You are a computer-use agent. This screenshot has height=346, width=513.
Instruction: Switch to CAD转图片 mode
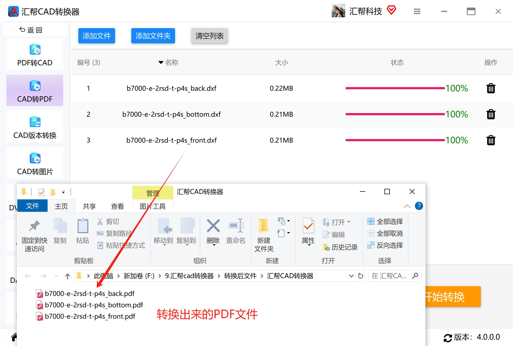click(35, 163)
